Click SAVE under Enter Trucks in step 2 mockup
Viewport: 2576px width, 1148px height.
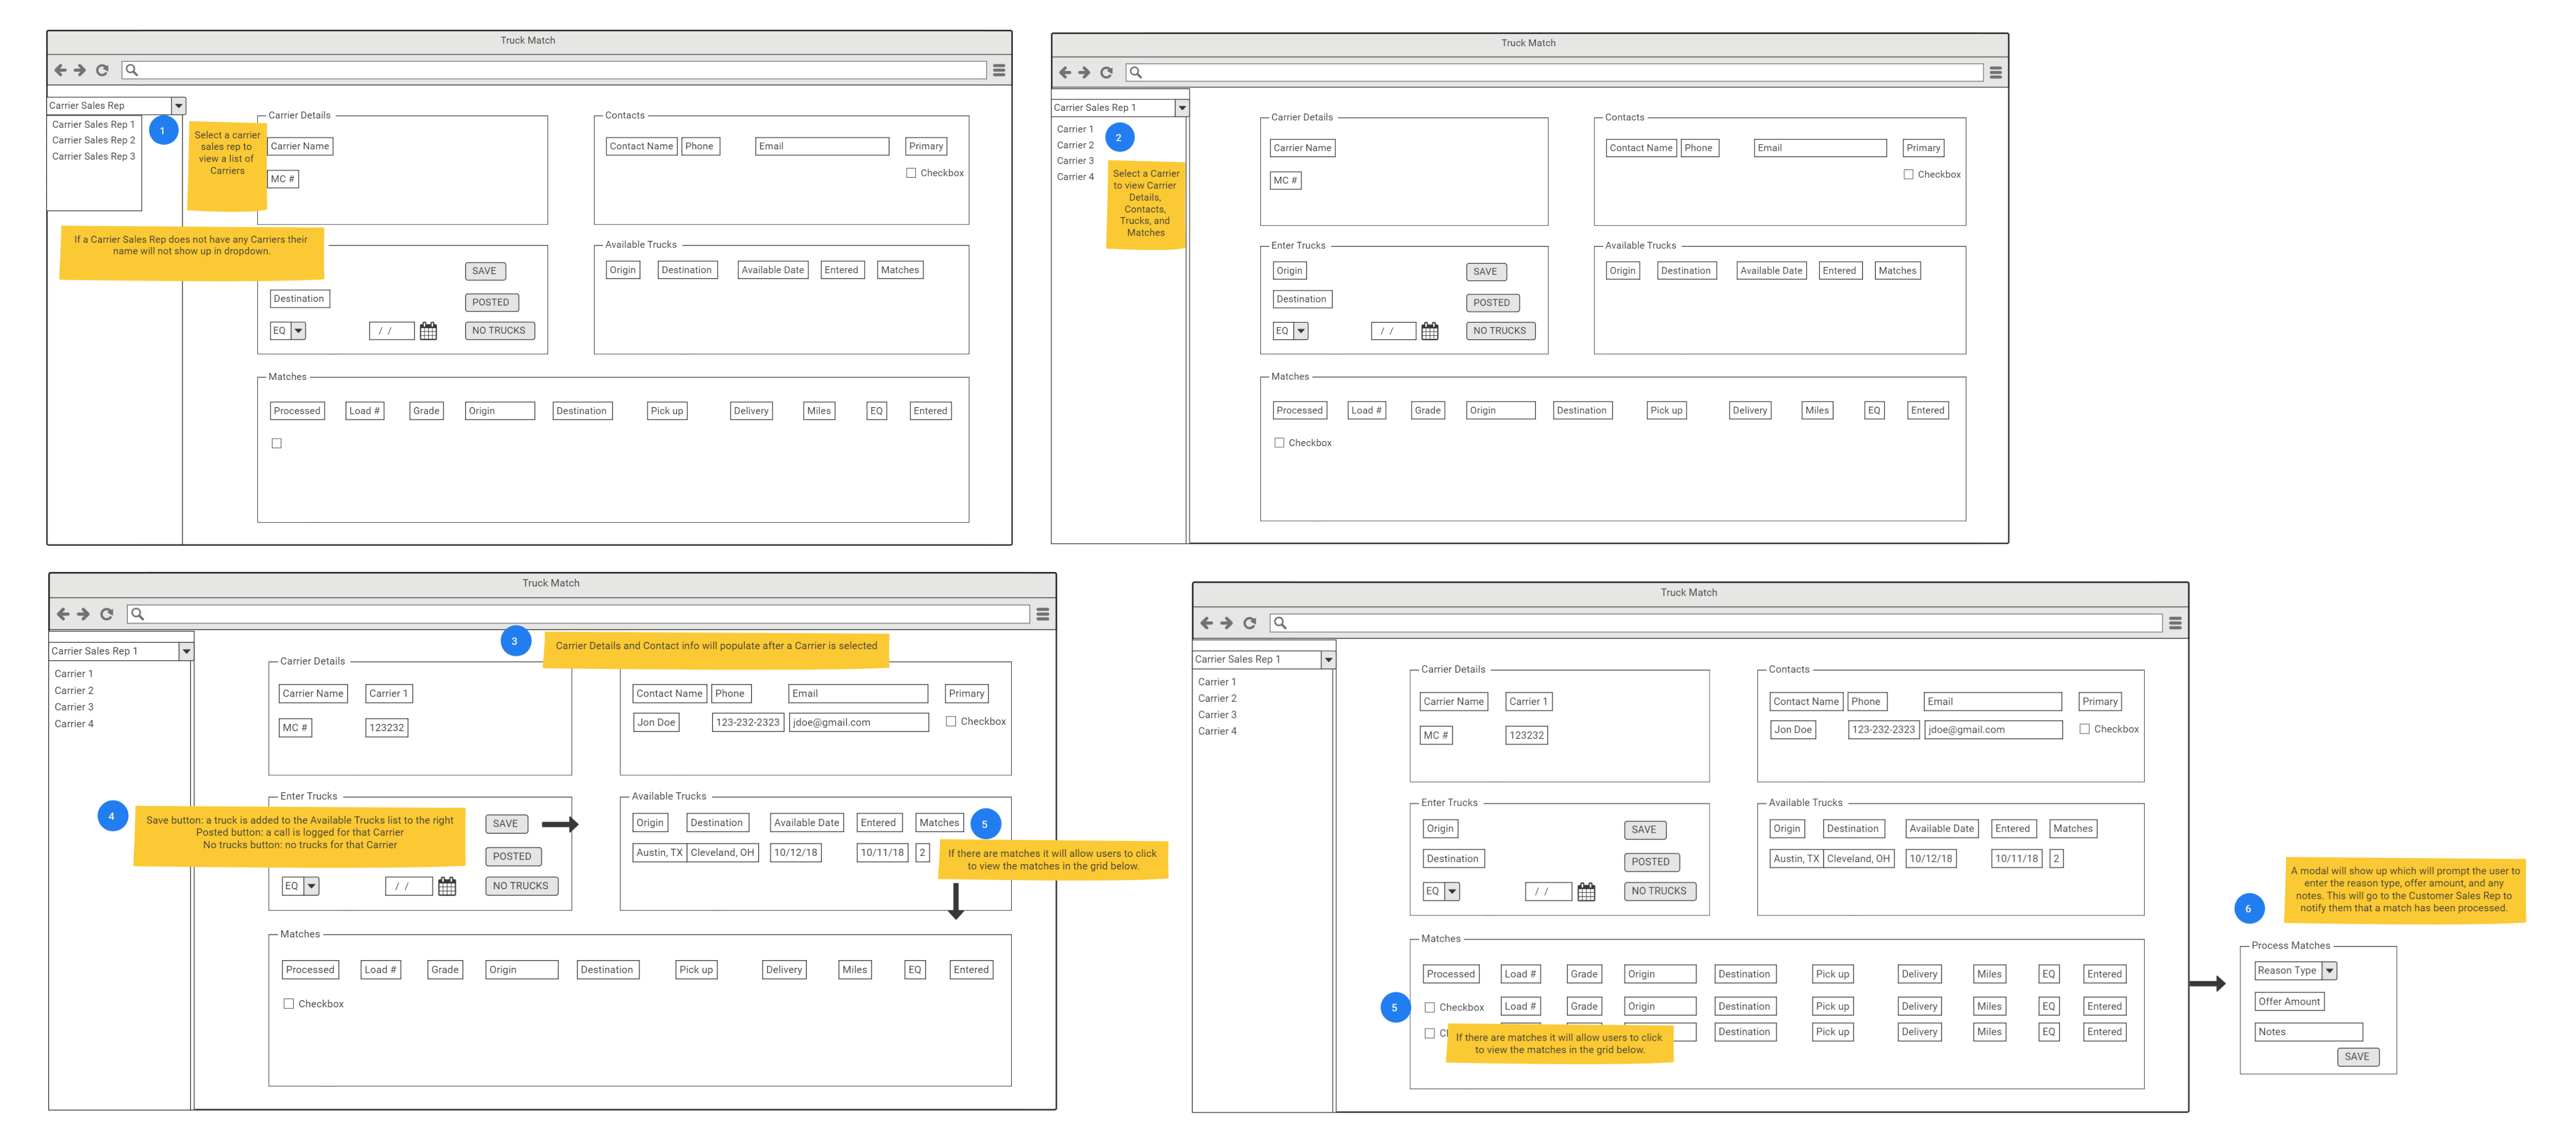1485,272
